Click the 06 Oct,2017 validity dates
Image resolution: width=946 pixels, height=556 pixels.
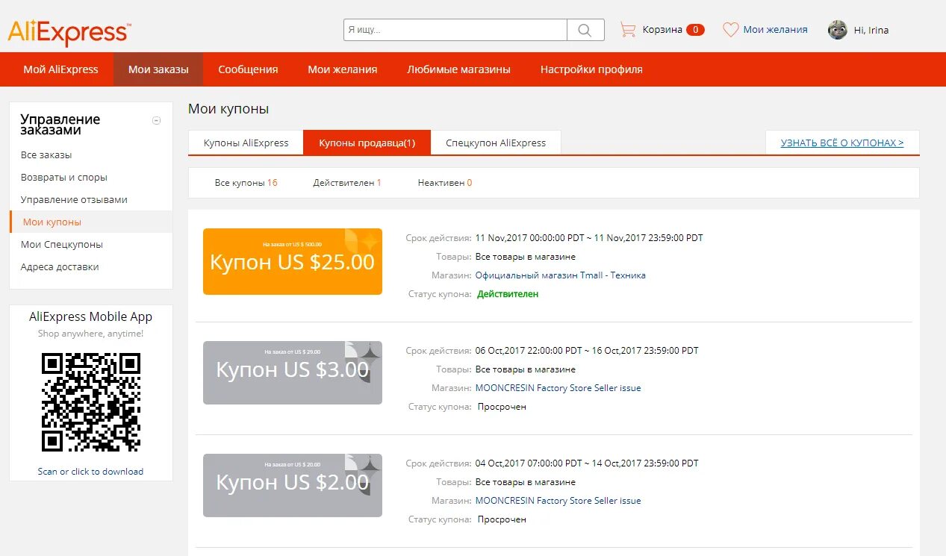coord(587,351)
